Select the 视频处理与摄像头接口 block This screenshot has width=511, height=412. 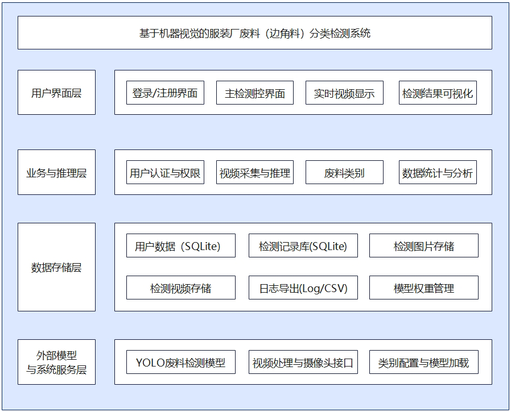pyautogui.click(x=303, y=363)
